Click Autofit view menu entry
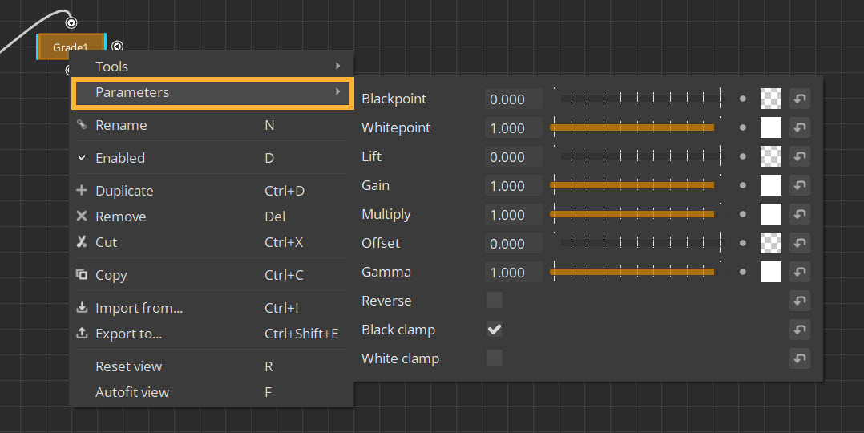The height and width of the screenshot is (433, 864). click(132, 392)
